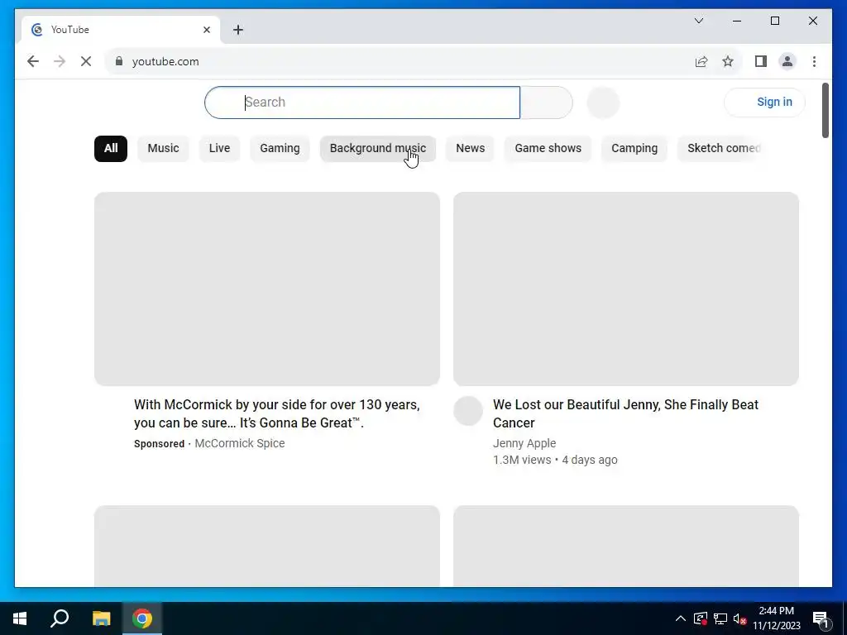The image size is (847, 635).
Task: Open the Chrome profile avatar menu
Action: pyautogui.click(x=787, y=61)
